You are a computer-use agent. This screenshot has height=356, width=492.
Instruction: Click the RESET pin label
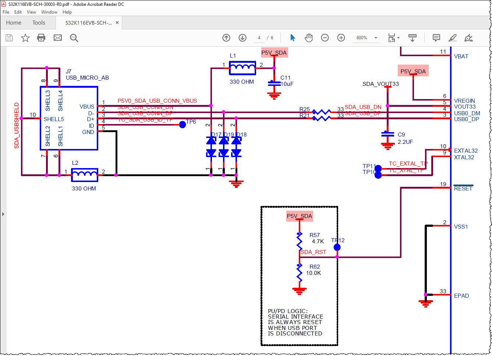463,188
